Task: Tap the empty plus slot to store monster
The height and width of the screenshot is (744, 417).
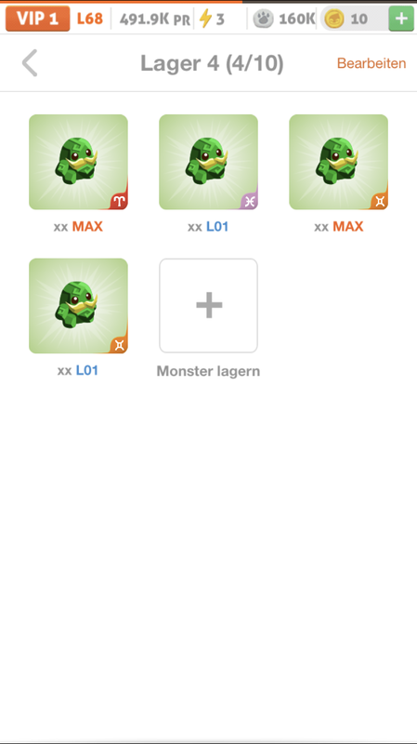Action: (x=208, y=306)
